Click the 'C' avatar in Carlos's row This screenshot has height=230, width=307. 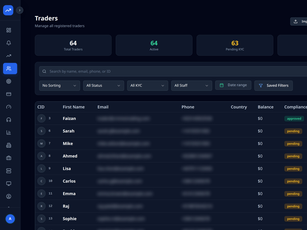[41, 181]
